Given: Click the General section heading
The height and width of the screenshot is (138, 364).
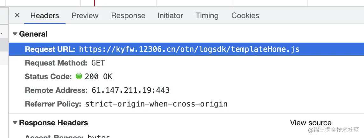Looking at the screenshot, I should pos(33,34).
